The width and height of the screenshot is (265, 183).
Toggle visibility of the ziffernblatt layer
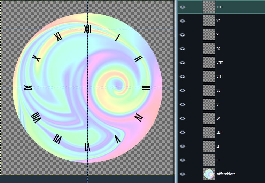pyautogui.click(x=182, y=174)
